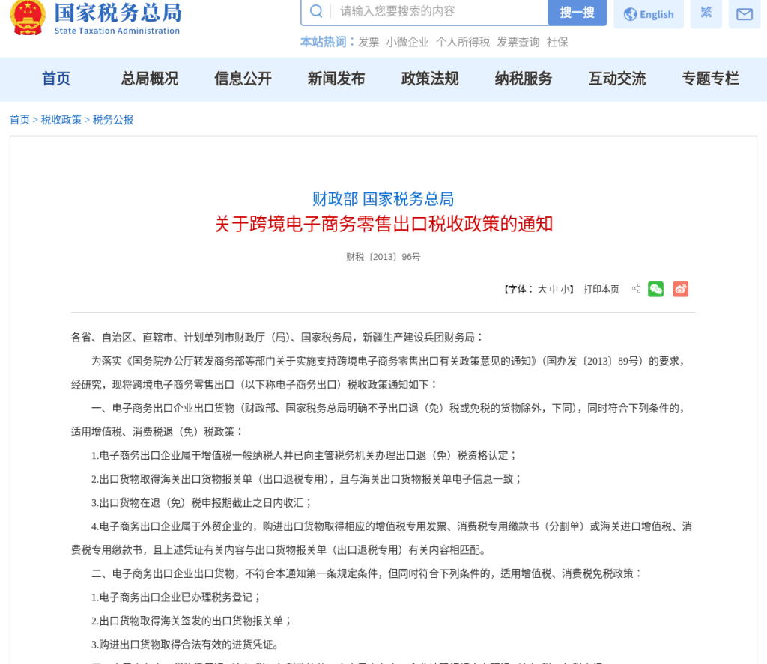Click the search magnifier icon
The width and height of the screenshot is (767, 664).
tap(317, 11)
